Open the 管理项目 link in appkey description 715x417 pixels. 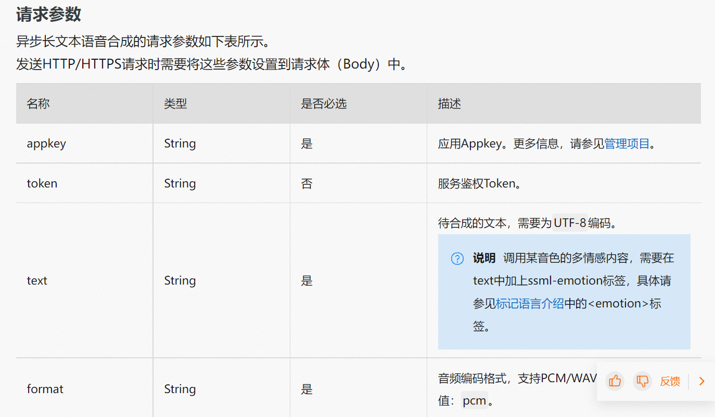tap(627, 143)
